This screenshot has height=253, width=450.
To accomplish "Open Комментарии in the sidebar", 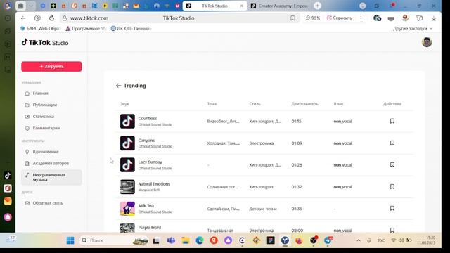I will (46, 128).
